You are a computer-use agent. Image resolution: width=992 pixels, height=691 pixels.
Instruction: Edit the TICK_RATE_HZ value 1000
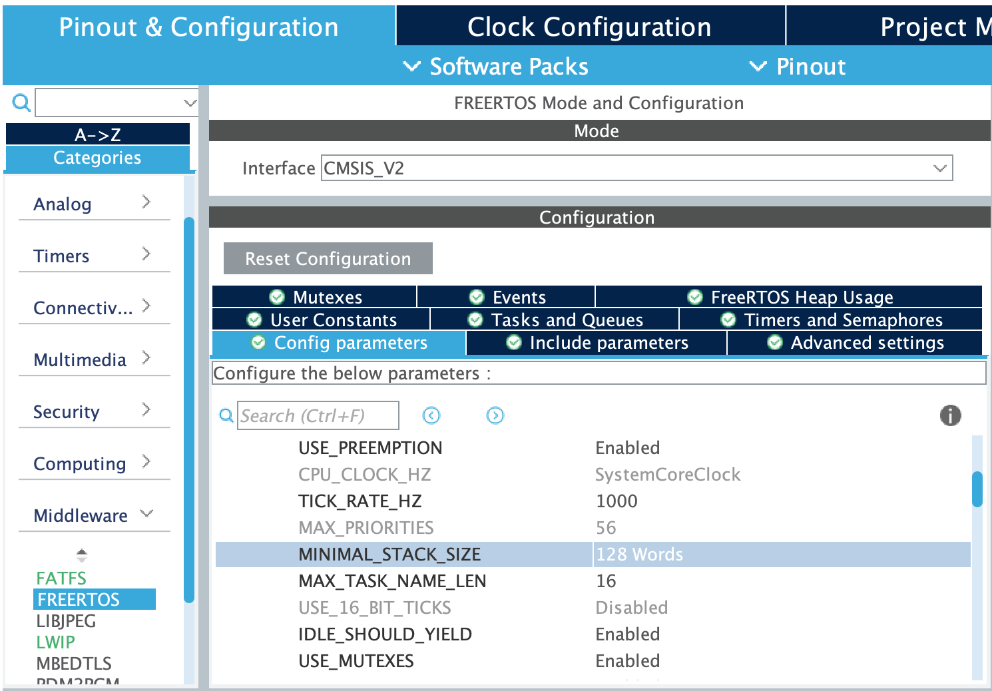[617, 501]
